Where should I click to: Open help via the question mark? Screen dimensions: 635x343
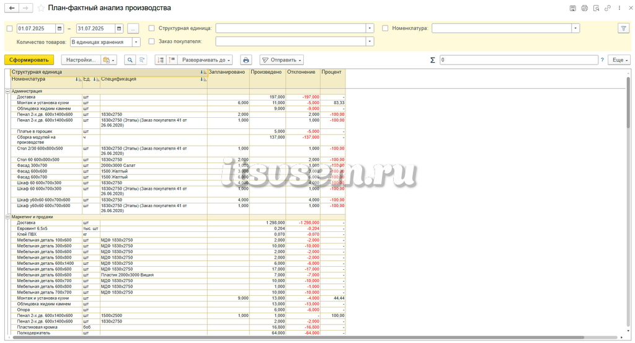coord(602,60)
